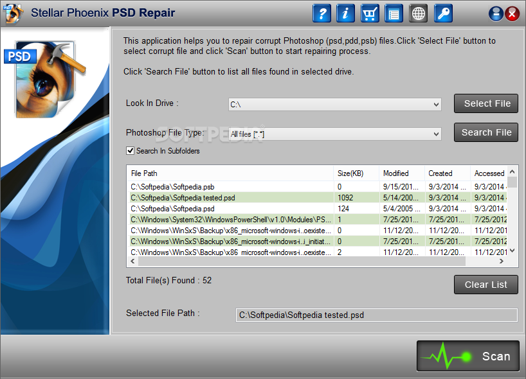Start the Scan button
The height and width of the screenshot is (379, 526).
(x=468, y=356)
